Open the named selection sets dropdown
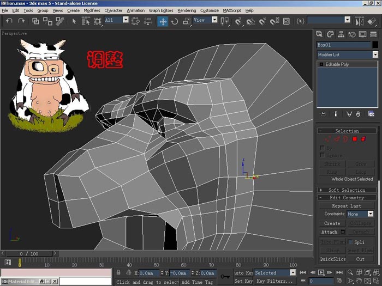The width and height of the screenshot is (382, 286). click(348, 20)
